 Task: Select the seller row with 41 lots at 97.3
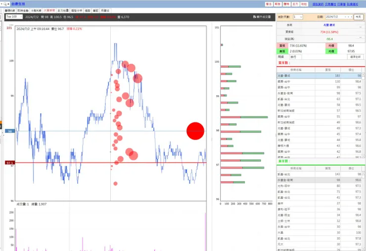(319, 198)
